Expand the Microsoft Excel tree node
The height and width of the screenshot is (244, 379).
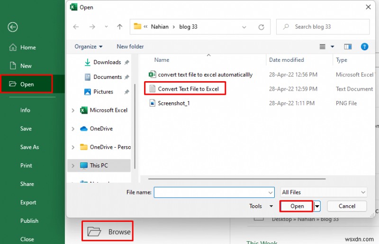point(73,110)
